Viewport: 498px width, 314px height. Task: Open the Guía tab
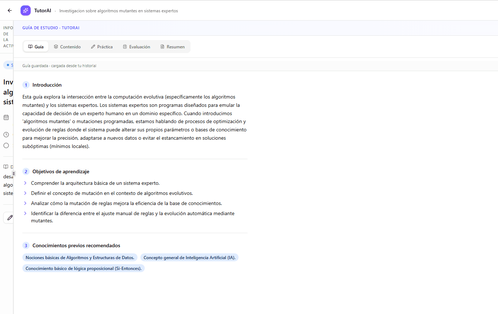tap(36, 47)
